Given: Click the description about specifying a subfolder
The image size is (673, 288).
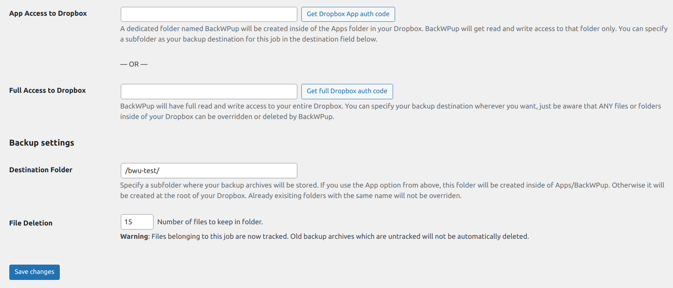Looking at the screenshot, I should pos(392,190).
